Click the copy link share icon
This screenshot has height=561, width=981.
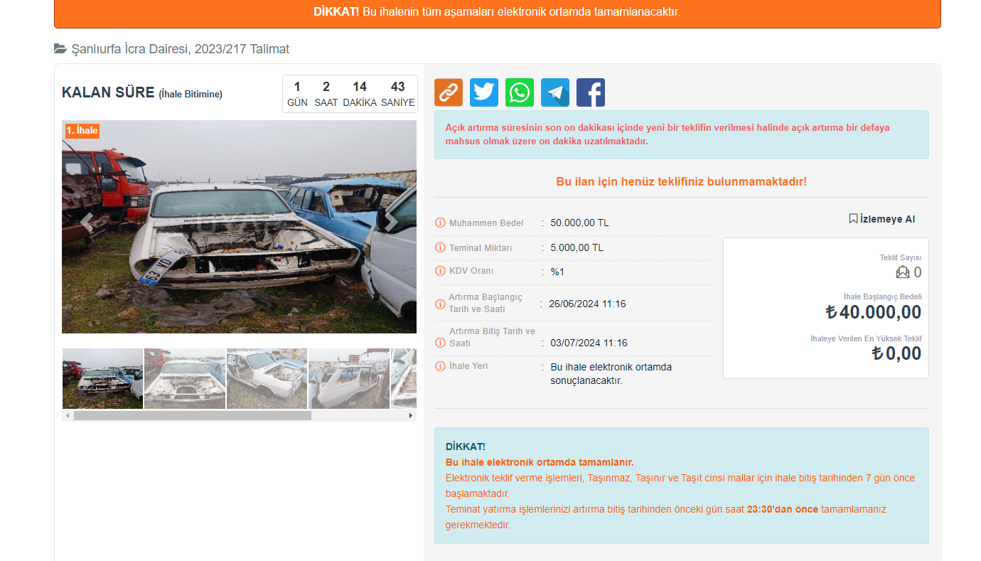click(449, 92)
